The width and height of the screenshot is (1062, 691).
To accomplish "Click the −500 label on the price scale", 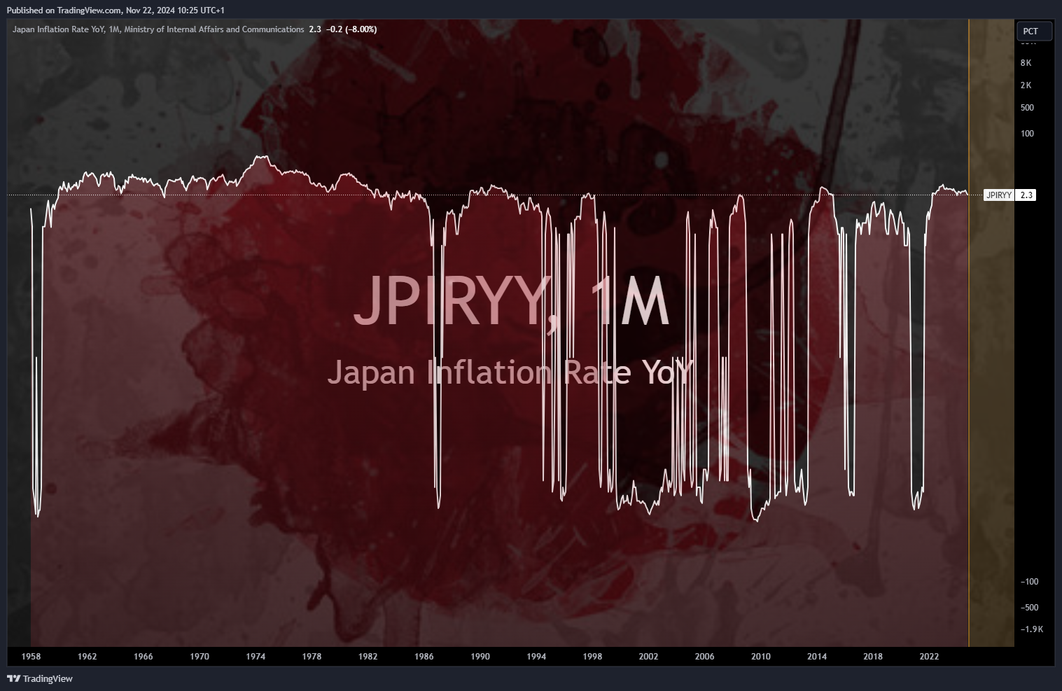I will pos(1029,608).
